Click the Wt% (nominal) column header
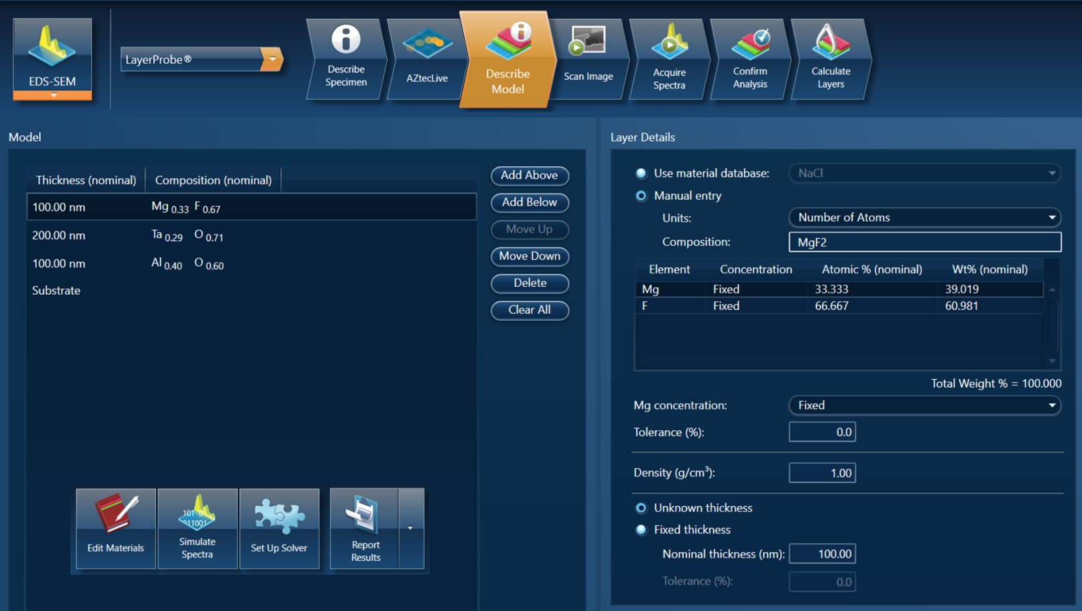This screenshot has width=1082, height=611. pos(989,269)
